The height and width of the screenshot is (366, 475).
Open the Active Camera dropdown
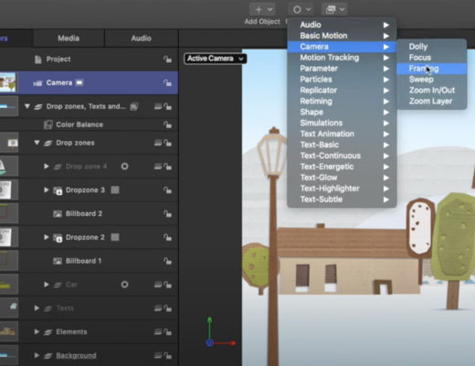[216, 59]
